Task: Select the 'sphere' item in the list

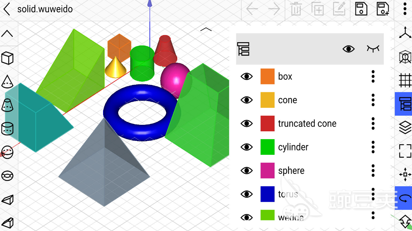Action: [291, 170]
